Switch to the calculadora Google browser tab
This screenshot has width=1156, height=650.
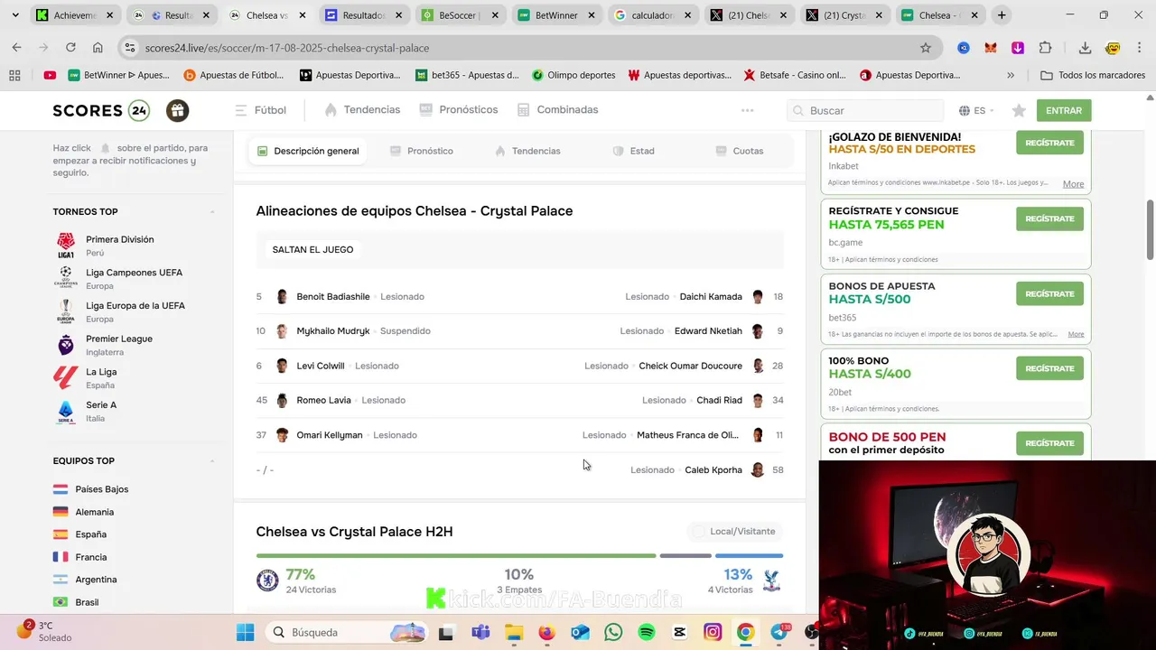coord(653,15)
